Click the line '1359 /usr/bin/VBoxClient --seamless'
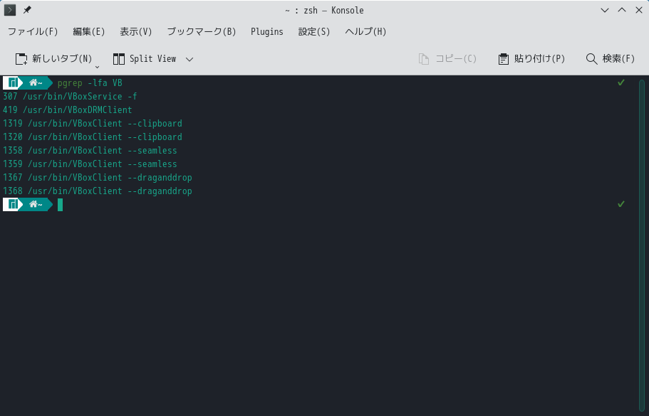The height and width of the screenshot is (416, 649). [90, 164]
